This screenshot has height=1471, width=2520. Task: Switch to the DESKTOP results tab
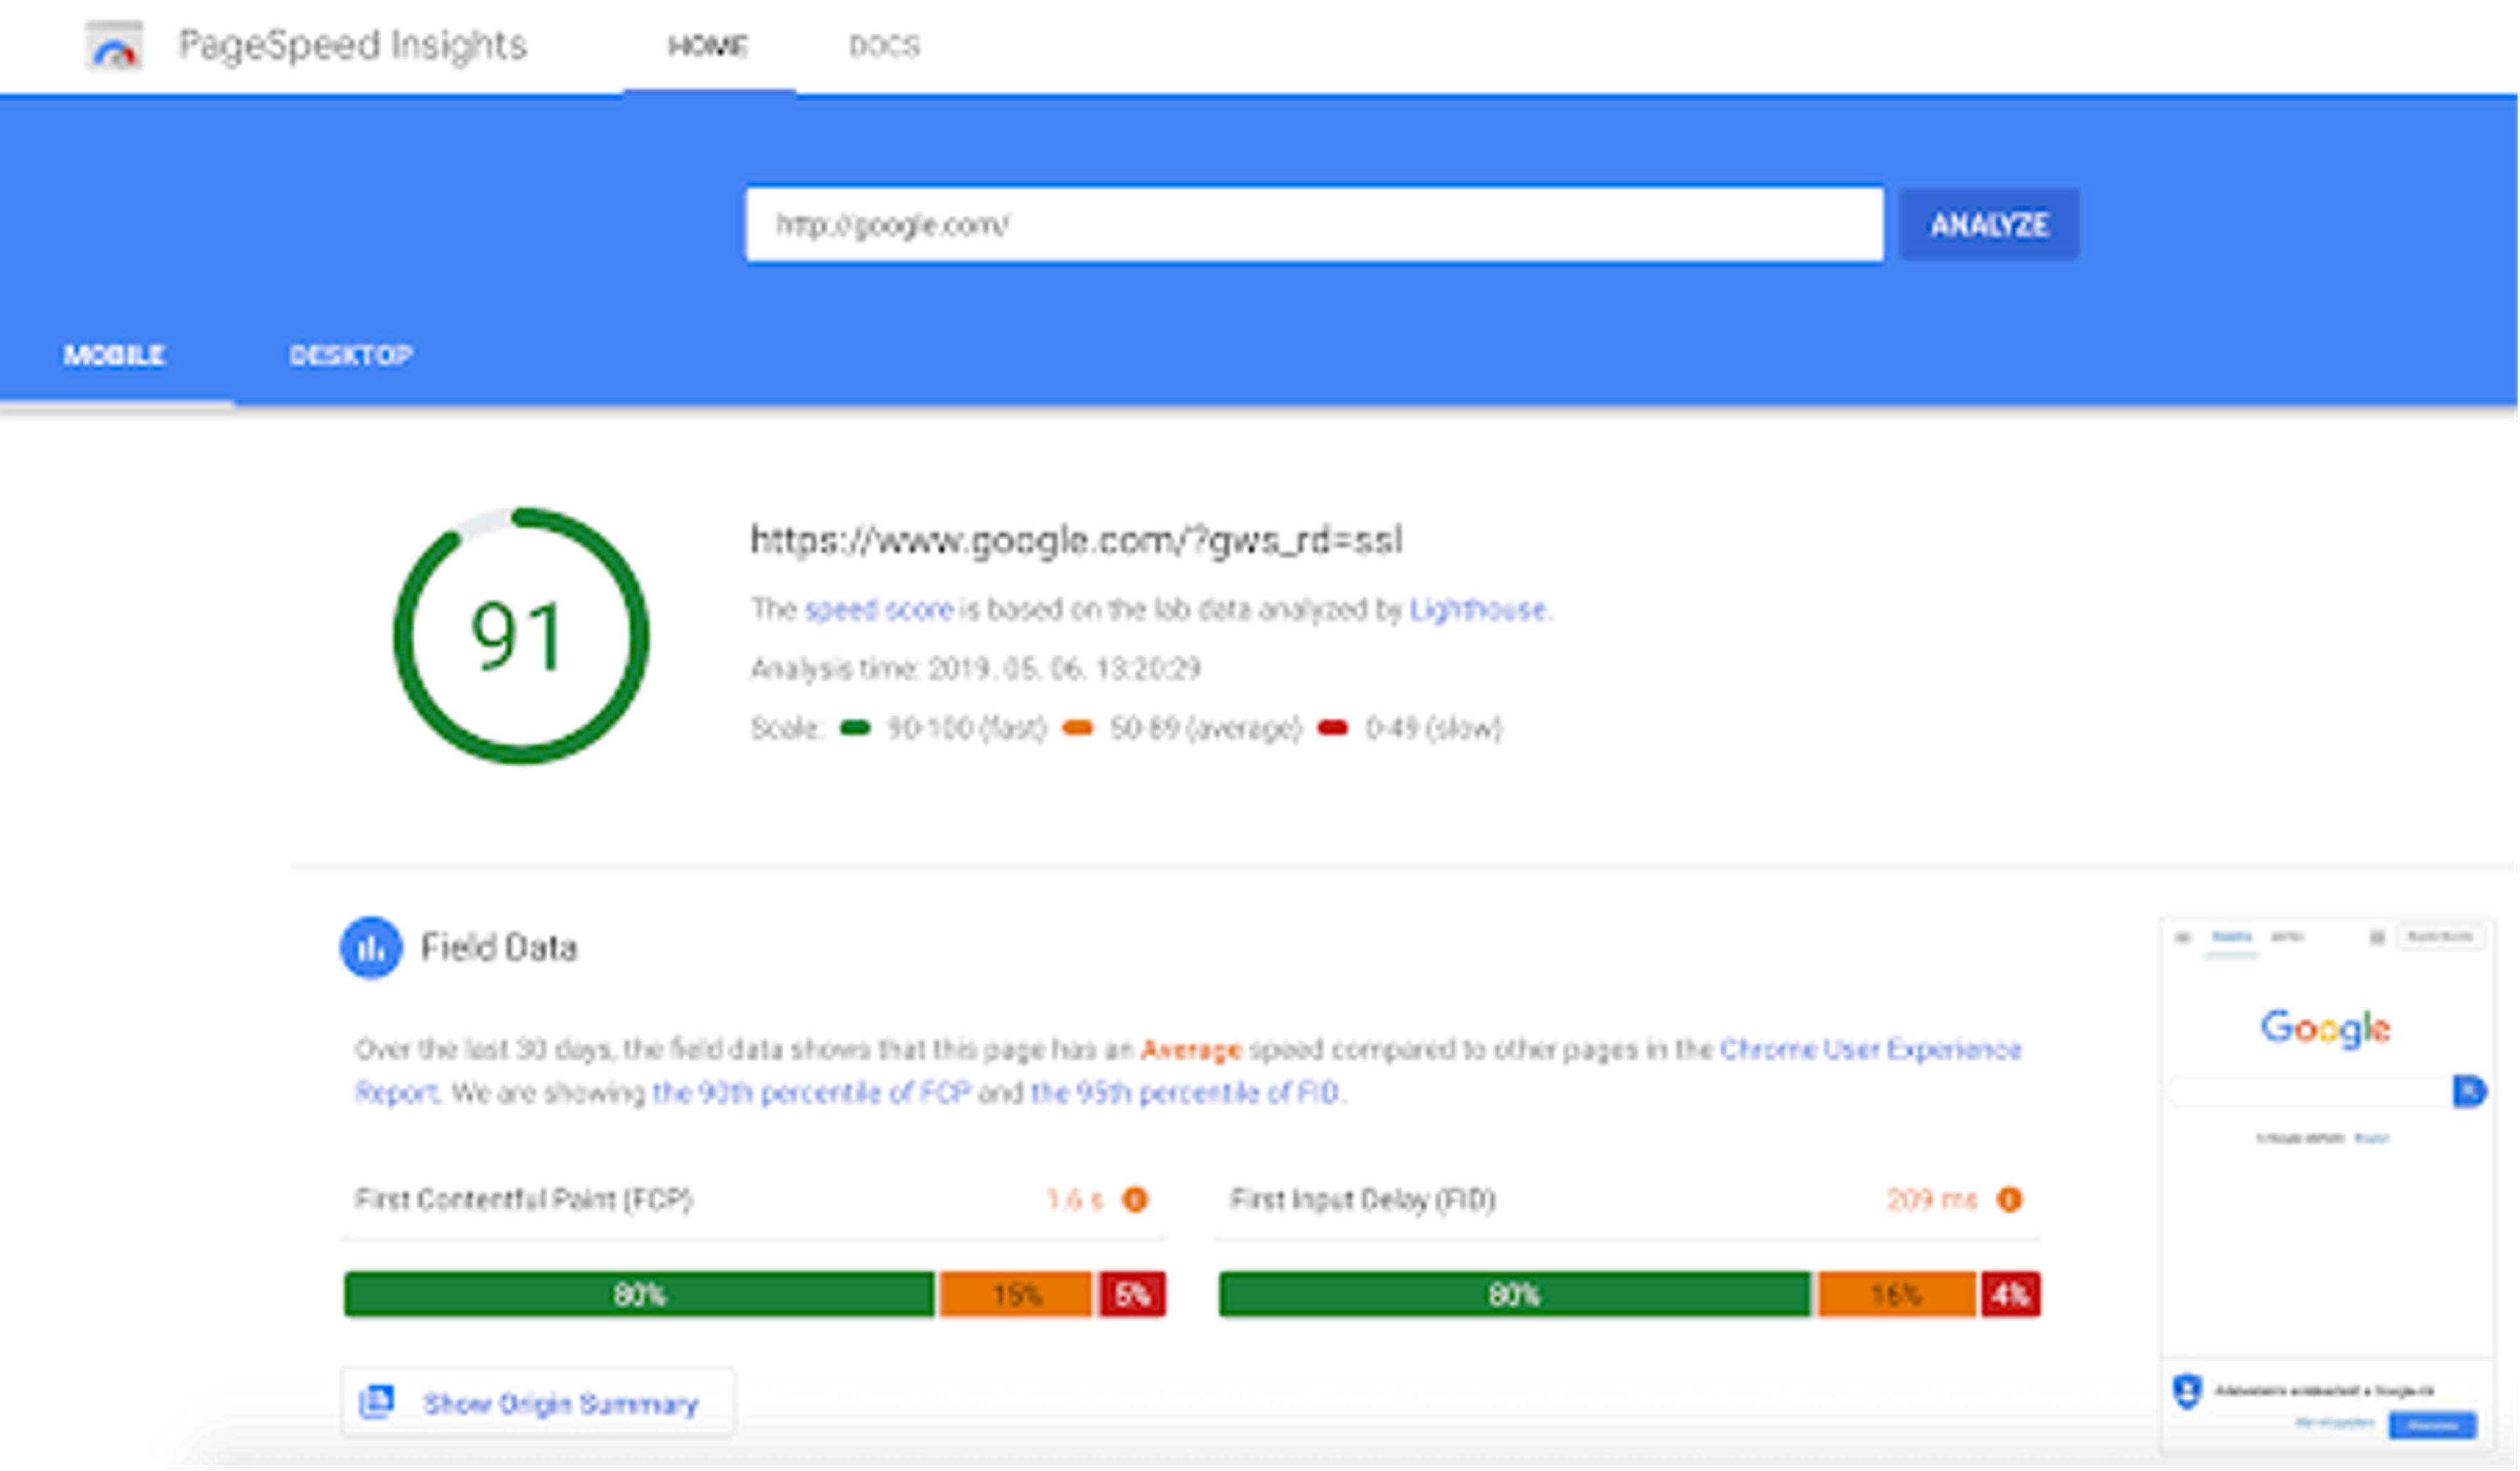351,356
